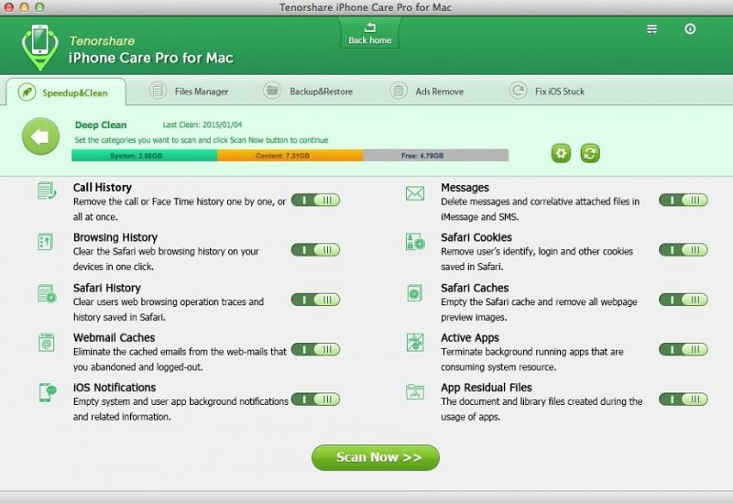Image resolution: width=733 pixels, height=503 pixels.
Task: Disable the Safari Caches switch
Action: pyautogui.click(x=684, y=300)
